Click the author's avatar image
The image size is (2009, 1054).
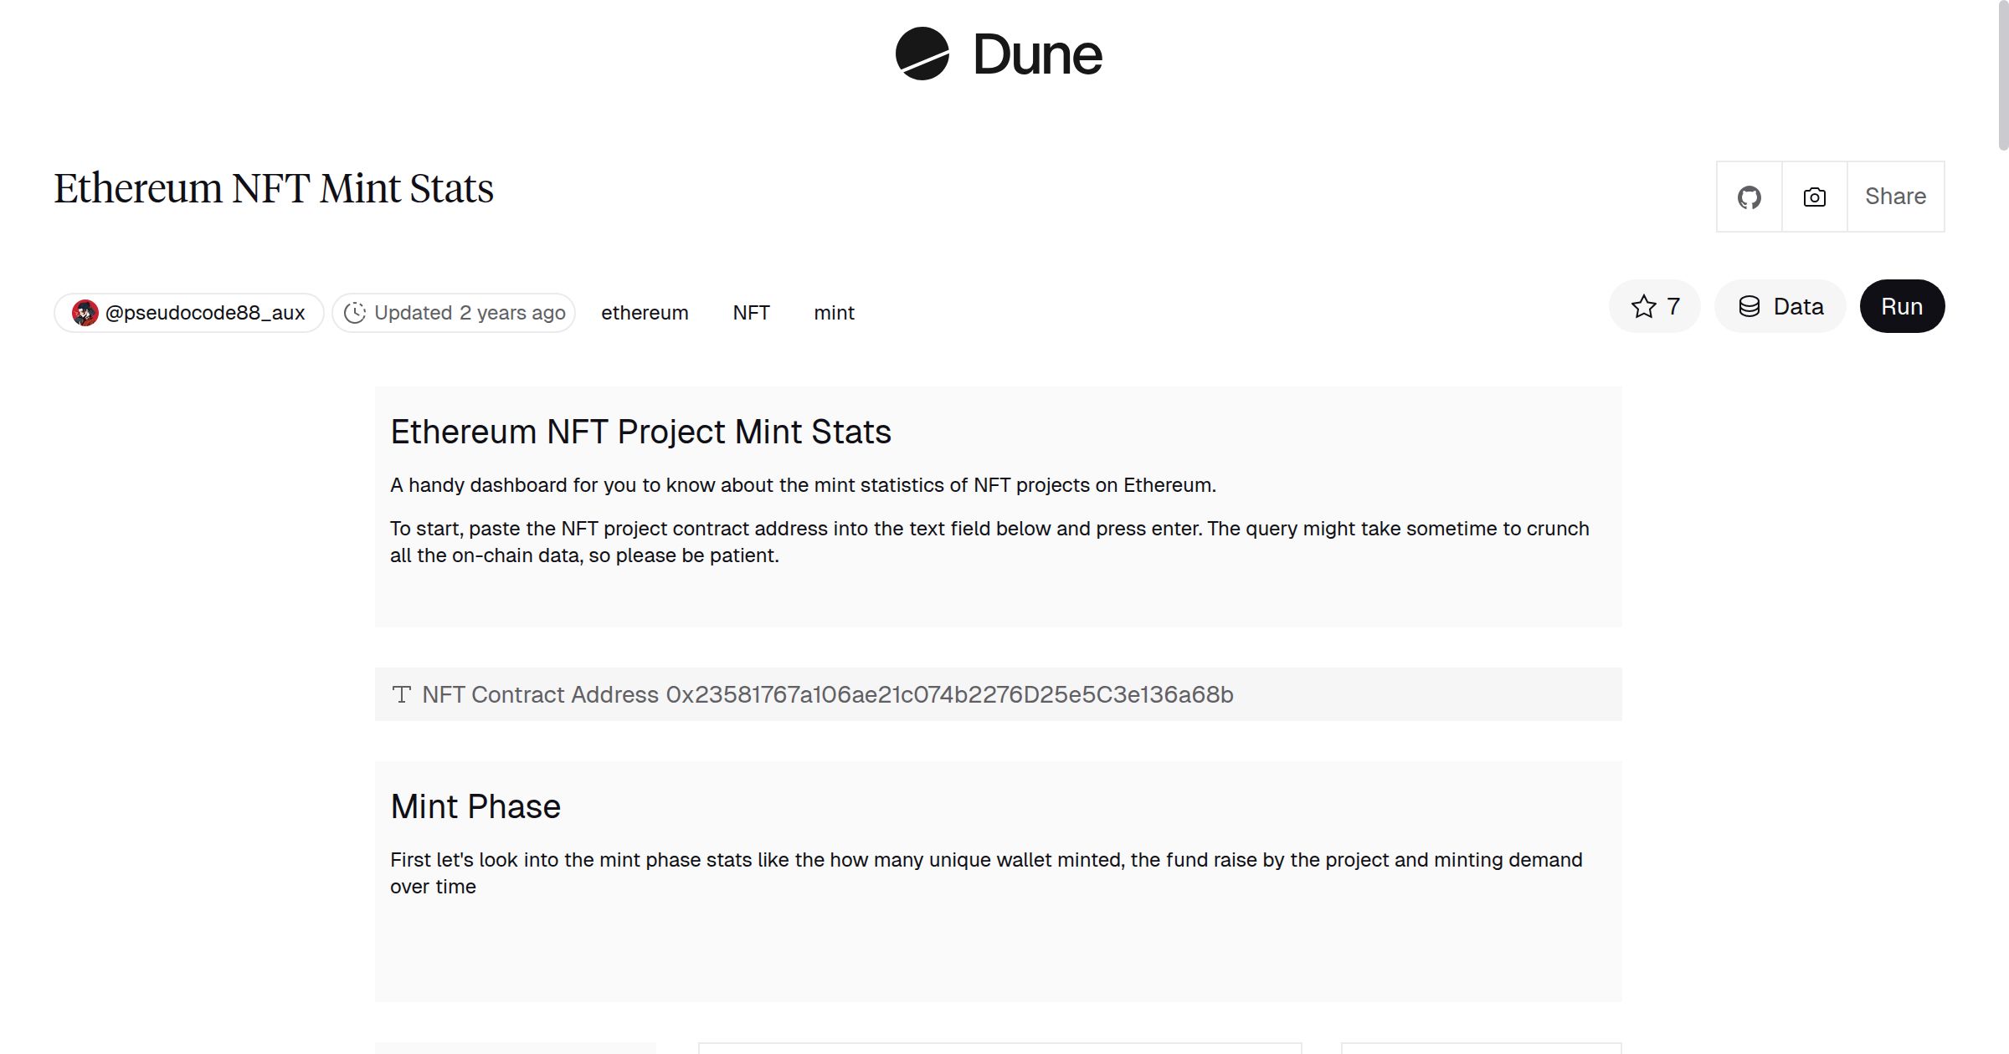[x=87, y=312]
